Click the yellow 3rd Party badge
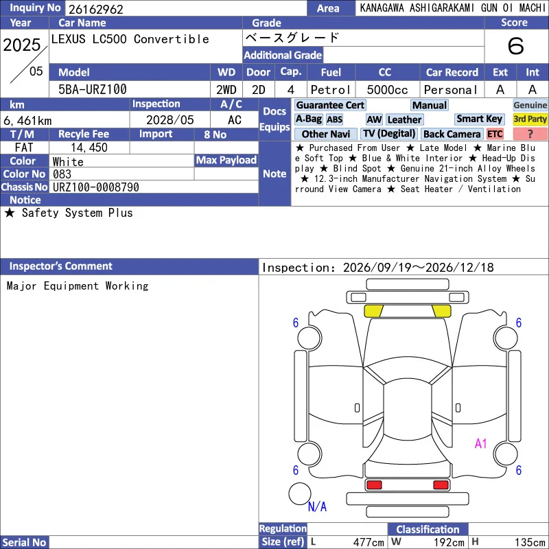This screenshot has width=549, height=549. pos(530,119)
